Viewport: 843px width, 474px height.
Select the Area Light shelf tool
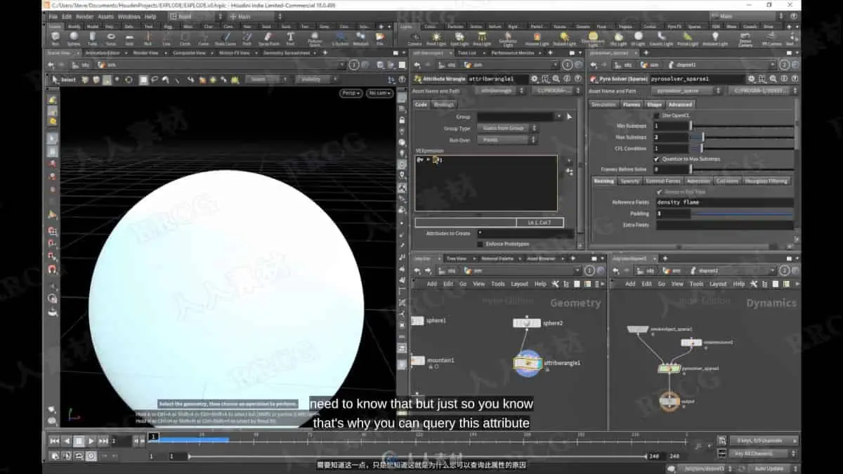point(482,38)
